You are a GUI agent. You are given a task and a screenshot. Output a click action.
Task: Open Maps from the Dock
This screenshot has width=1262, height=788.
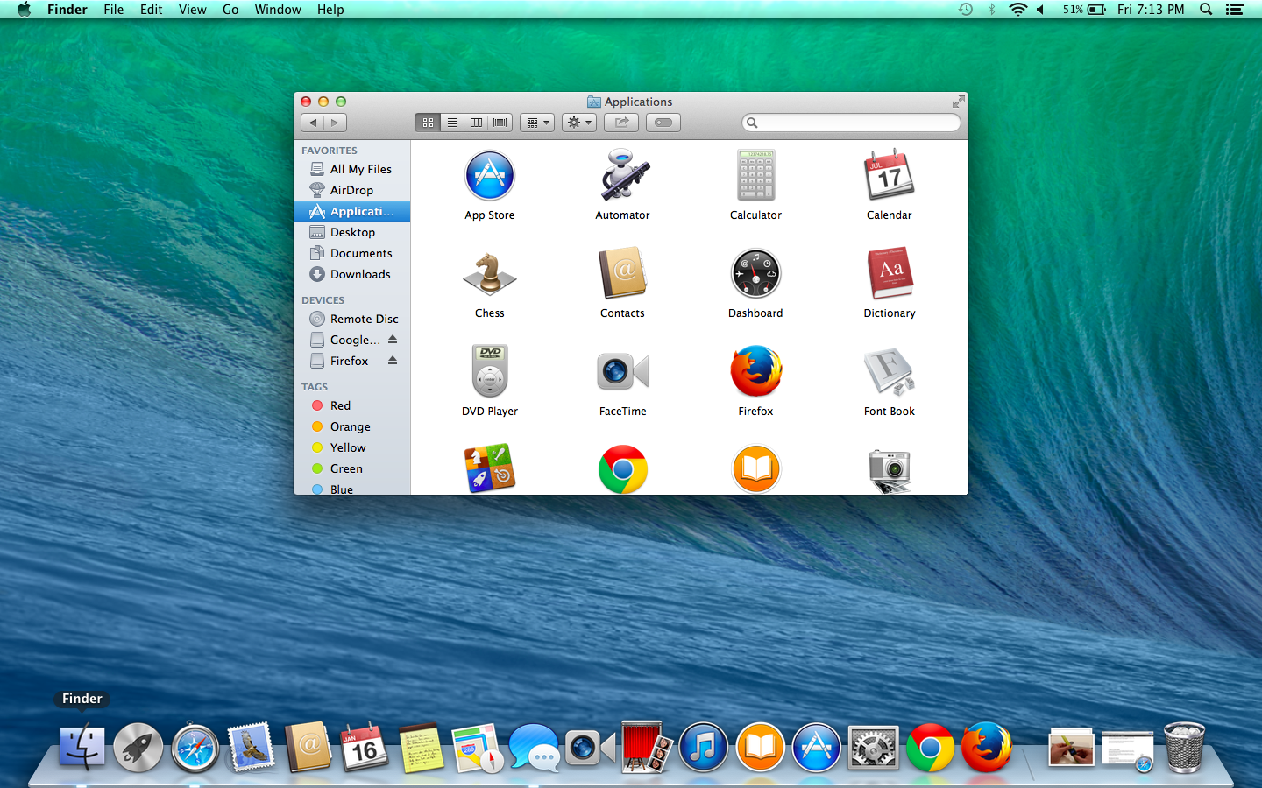click(478, 748)
